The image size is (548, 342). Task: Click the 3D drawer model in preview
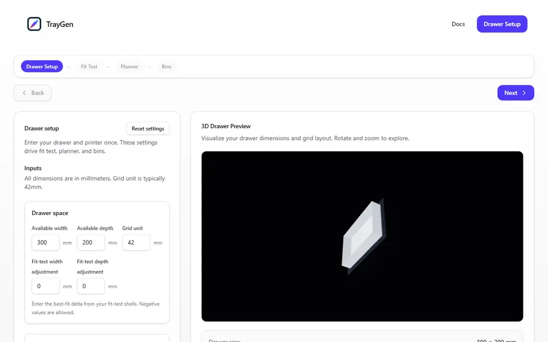363,235
